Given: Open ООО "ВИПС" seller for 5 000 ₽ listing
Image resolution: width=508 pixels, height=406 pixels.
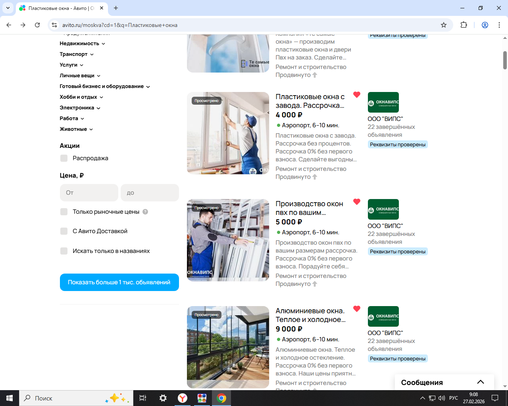Looking at the screenshot, I should (385, 226).
